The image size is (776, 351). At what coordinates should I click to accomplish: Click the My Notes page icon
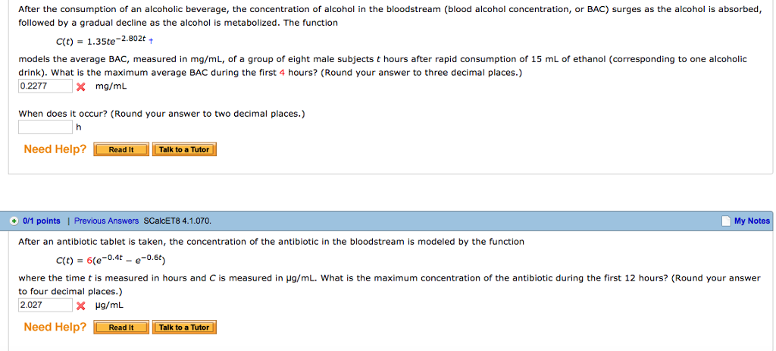pyautogui.click(x=727, y=221)
